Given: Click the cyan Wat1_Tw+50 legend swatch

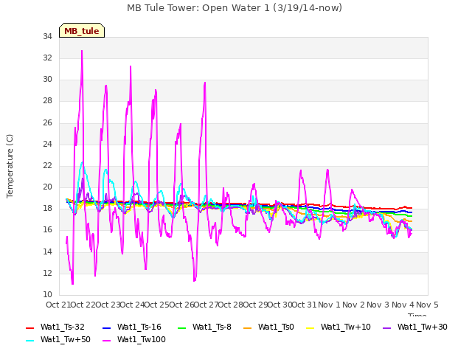Looking at the screenshot, I should pos(29,341).
